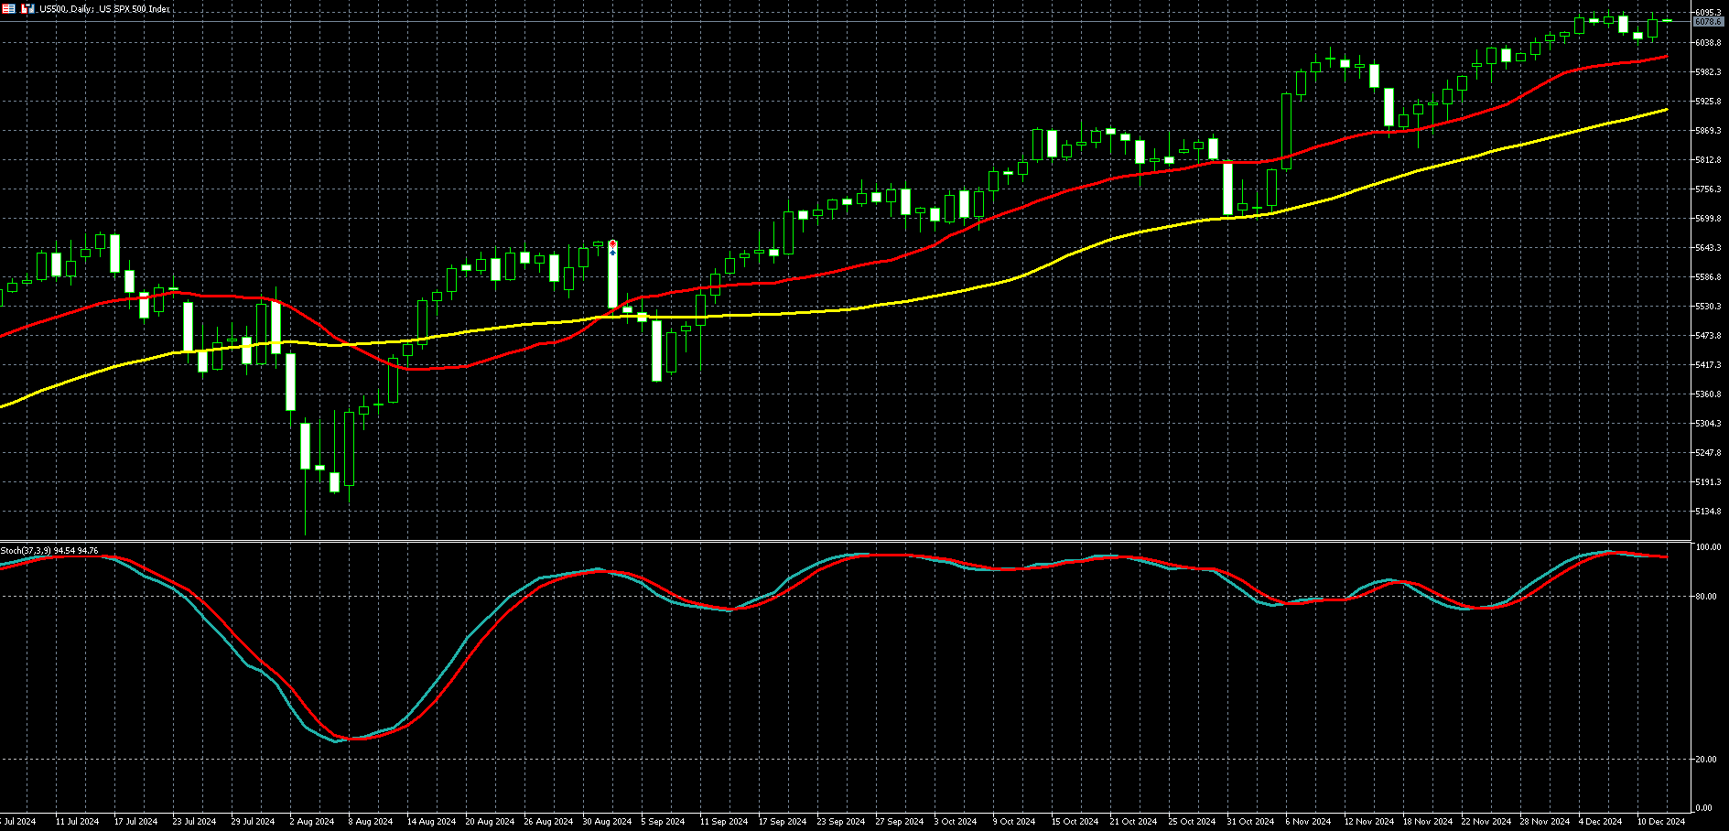Click the '15 Oct 2024' date label

click(x=1075, y=822)
